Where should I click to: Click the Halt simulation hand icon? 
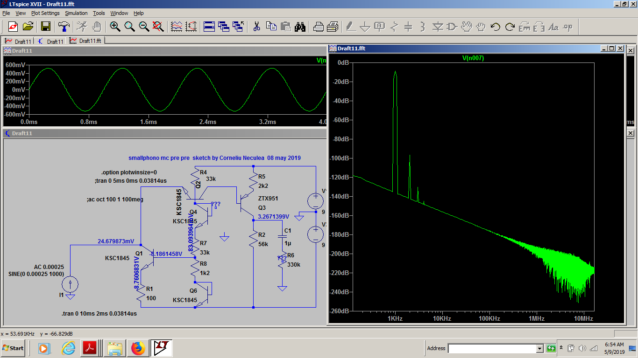click(x=97, y=27)
